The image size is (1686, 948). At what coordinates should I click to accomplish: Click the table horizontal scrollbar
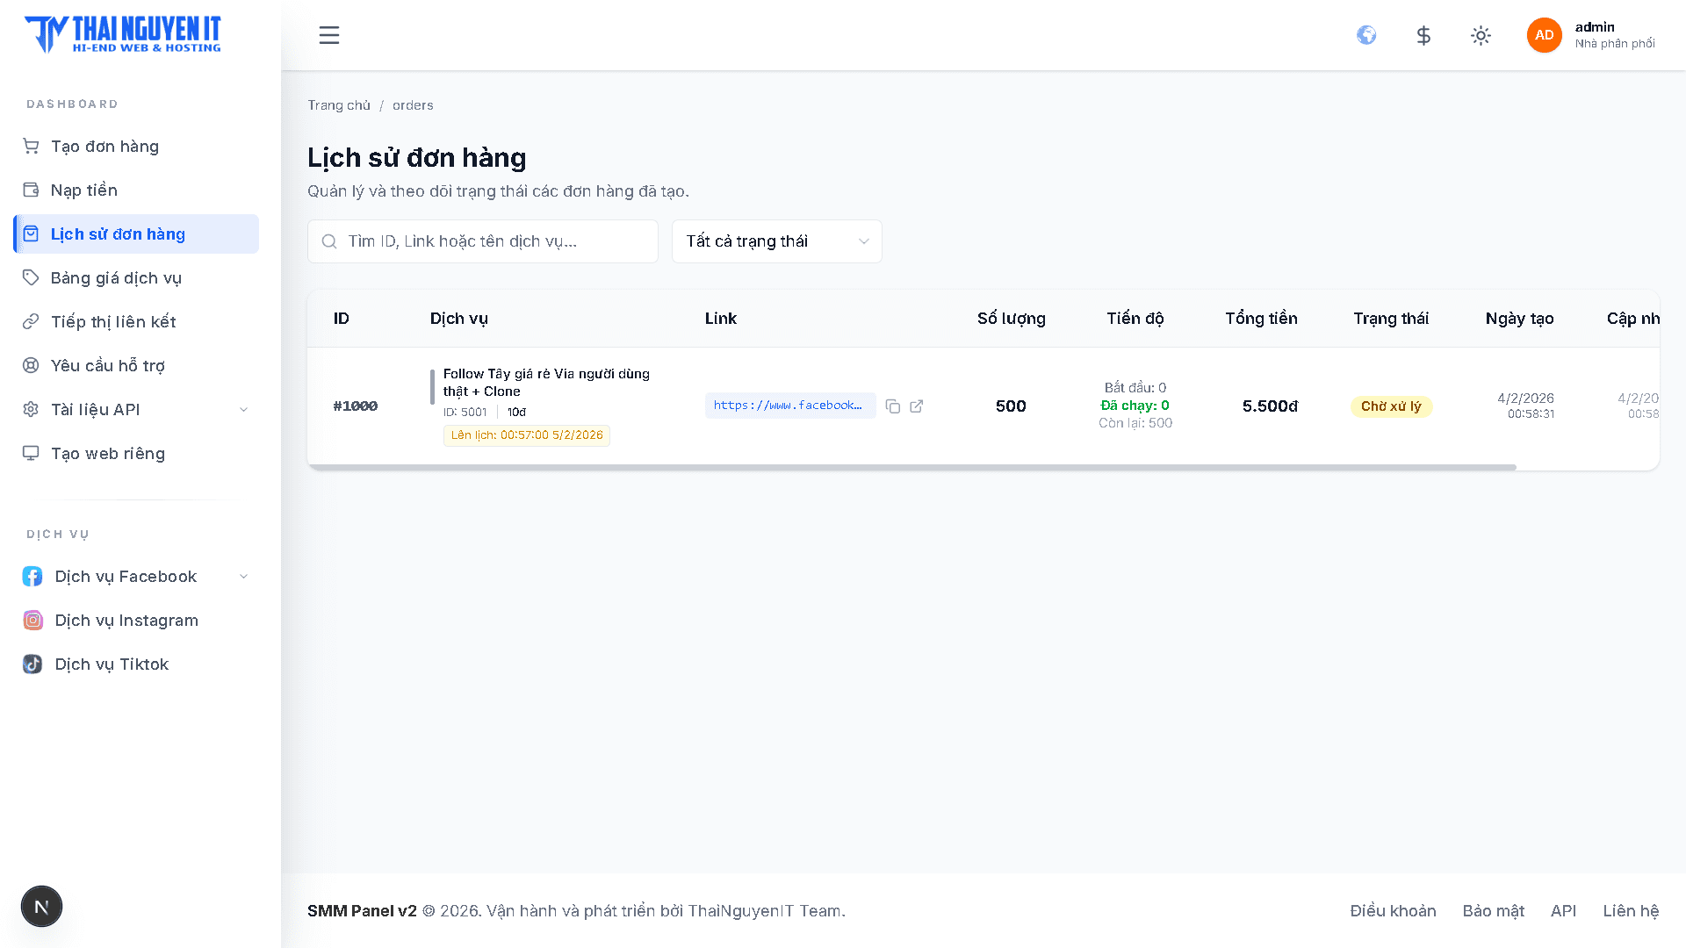click(x=911, y=467)
